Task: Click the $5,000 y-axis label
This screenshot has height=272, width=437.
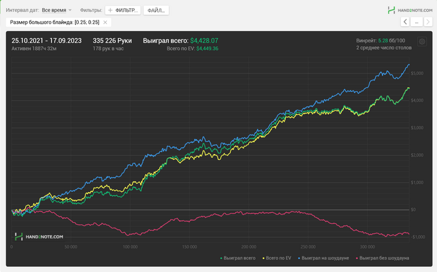Action: (x=417, y=73)
